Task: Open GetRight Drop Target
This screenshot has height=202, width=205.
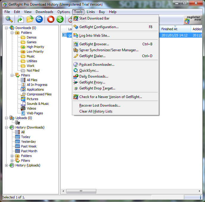Action: pos(116,88)
